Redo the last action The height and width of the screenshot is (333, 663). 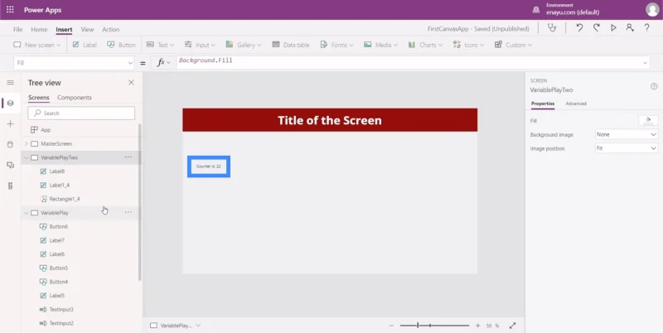pyautogui.click(x=596, y=28)
